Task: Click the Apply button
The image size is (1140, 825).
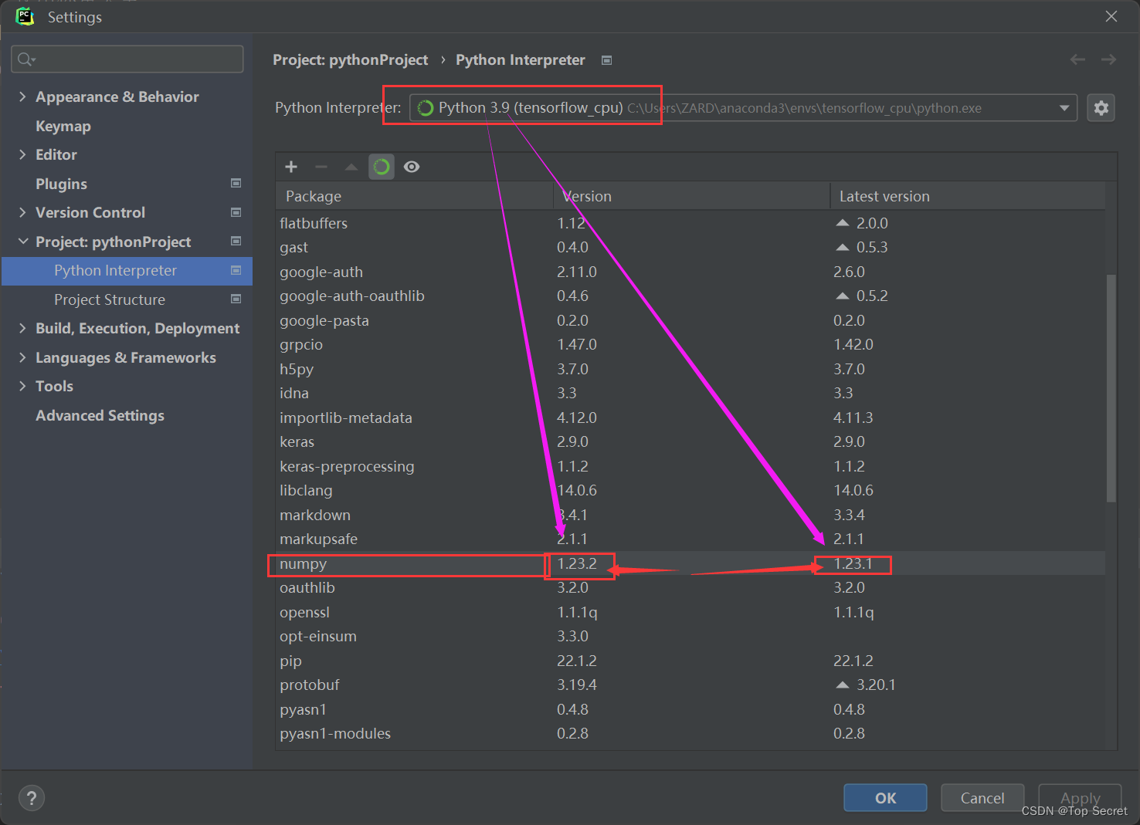Action: click(1080, 798)
